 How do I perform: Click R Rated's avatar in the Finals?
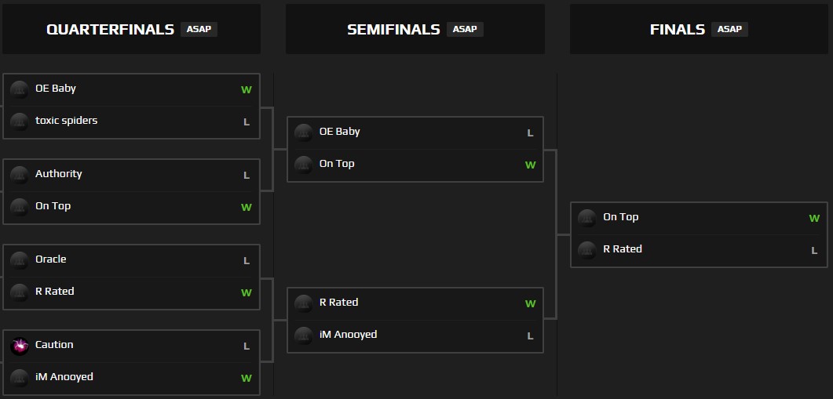(x=587, y=250)
